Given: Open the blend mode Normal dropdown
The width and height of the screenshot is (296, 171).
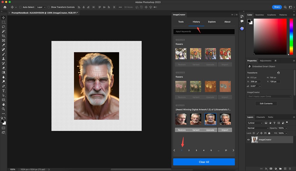Looking at the screenshot, I should coord(258,128).
